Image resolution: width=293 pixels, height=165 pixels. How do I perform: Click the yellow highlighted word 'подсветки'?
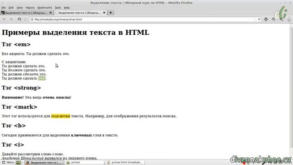coord(60,116)
